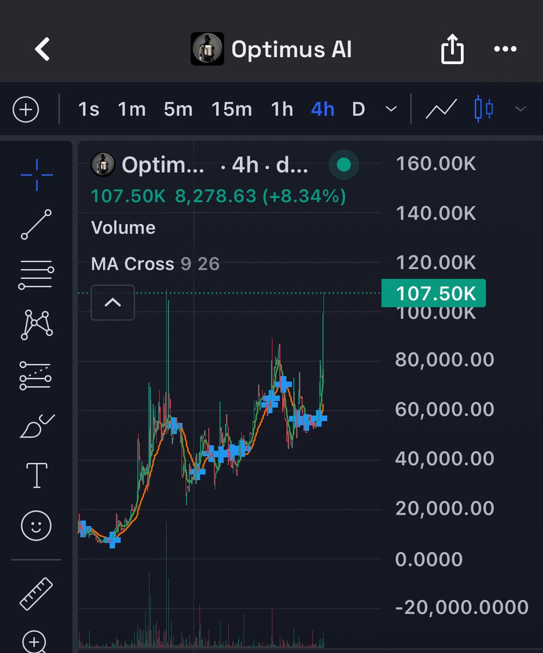
Task: Tap the 107.50K current price tag
Action: (x=434, y=293)
